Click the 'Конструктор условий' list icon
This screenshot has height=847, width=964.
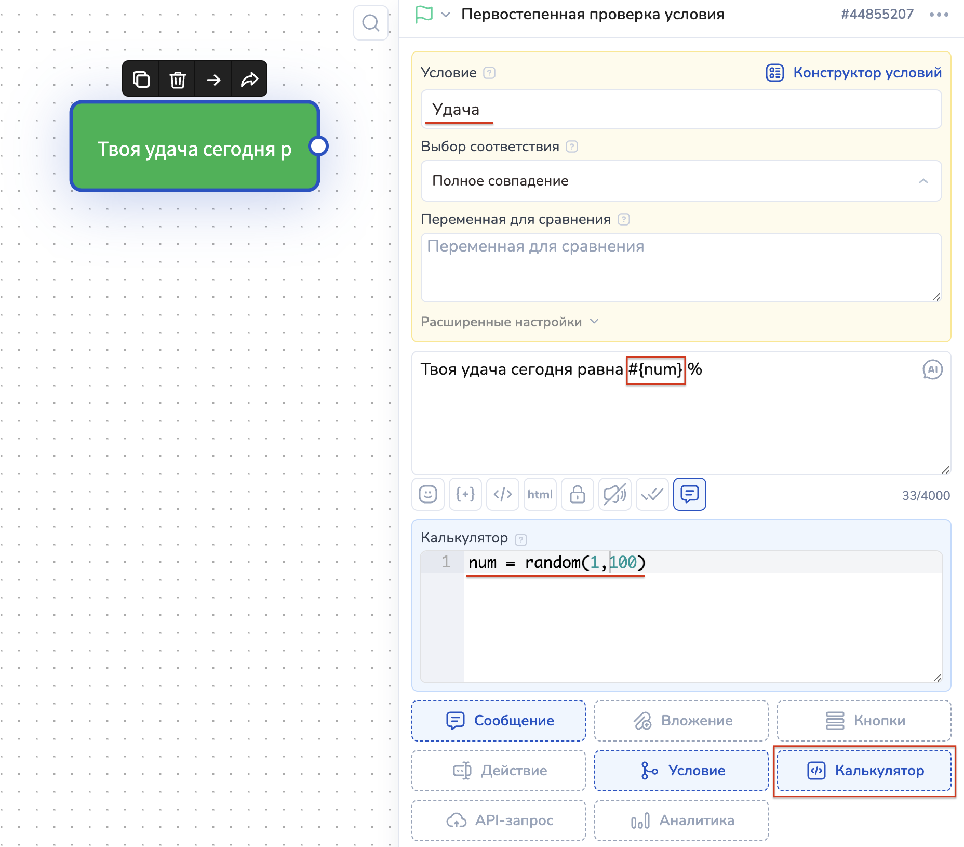click(774, 73)
